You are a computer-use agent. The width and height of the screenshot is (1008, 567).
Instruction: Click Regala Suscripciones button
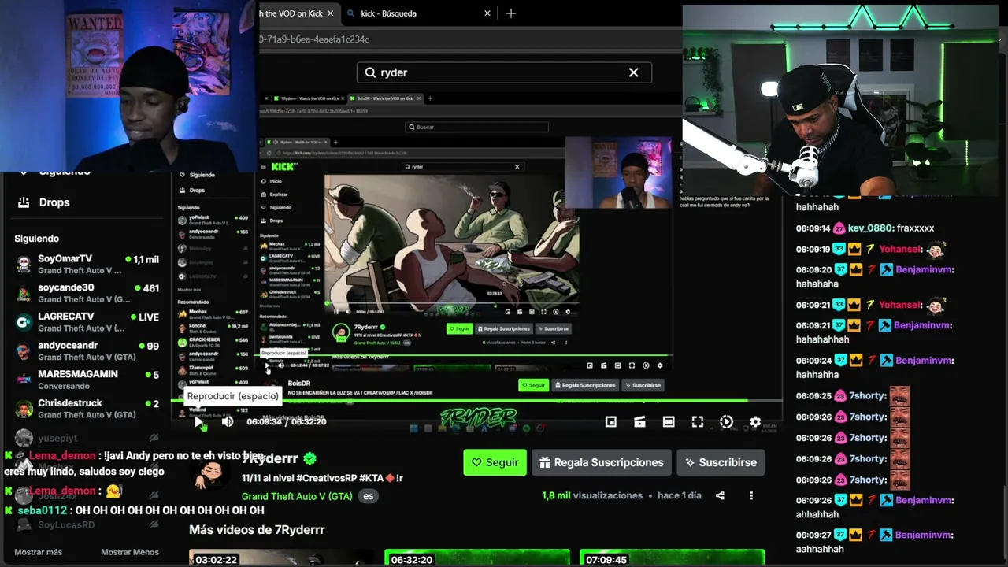coord(602,462)
